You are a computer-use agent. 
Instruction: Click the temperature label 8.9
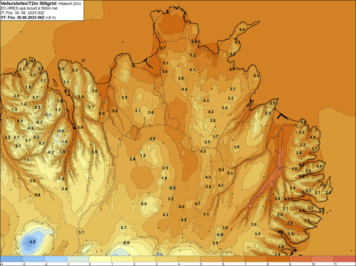[302, 176]
